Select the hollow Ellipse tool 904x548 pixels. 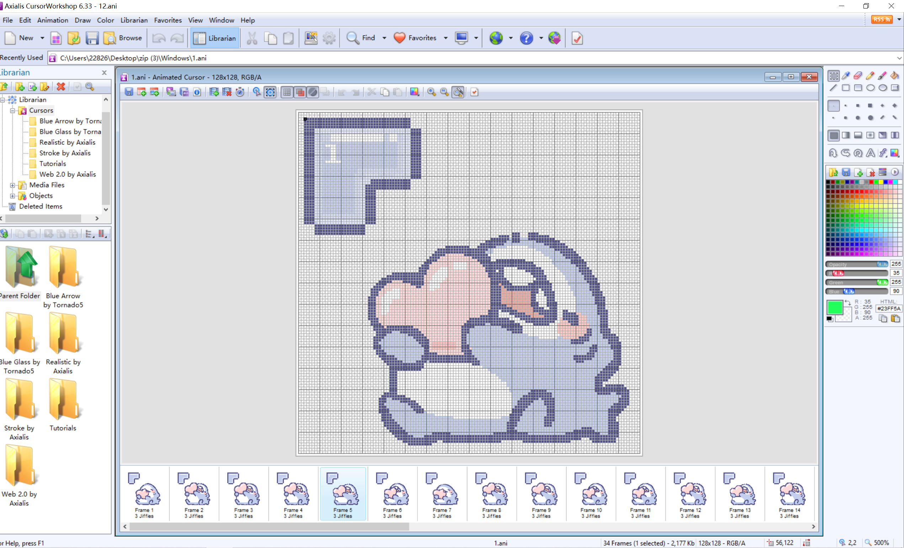click(x=870, y=88)
